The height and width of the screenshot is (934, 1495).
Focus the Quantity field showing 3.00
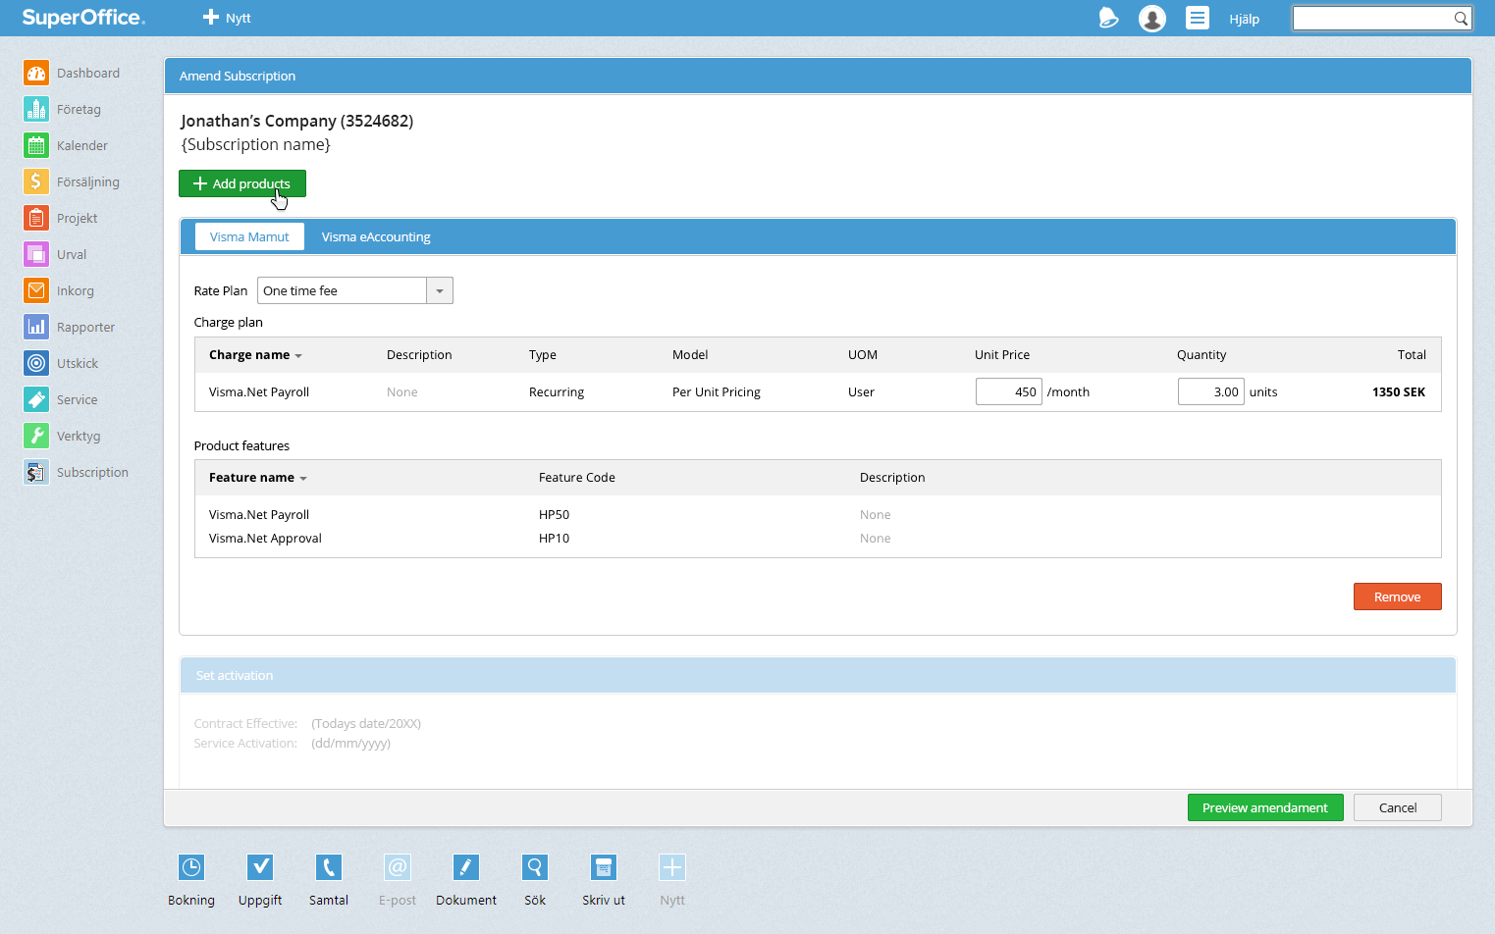[x=1210, y=391]
